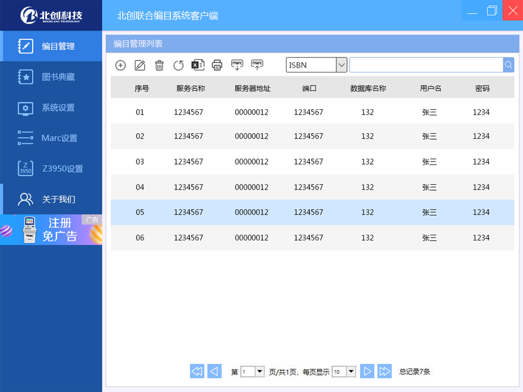
Task: Click the refresh list icon
Action: [178, 65]
